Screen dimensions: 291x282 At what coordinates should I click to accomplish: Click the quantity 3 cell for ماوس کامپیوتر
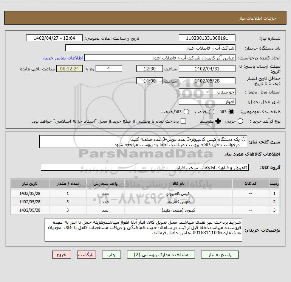tap(68, 202)
